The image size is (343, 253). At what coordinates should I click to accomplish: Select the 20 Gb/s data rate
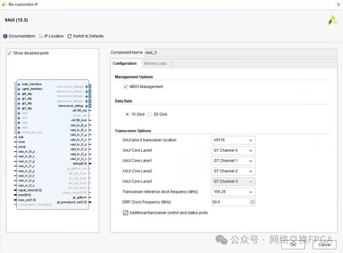coord(150,115)
